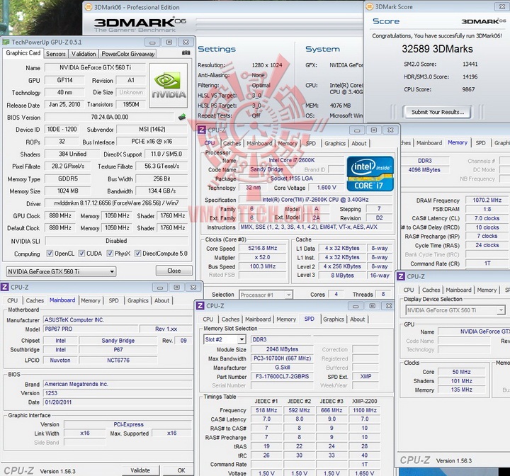Click the 32589 3DMarks score text
This screenshot has width=510, height=476.
pyautogui.click(x=437, y=49)
